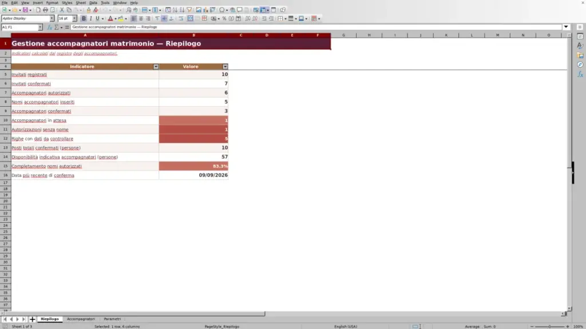The height and width of the screenshot is (329, 586).
Task: Open the sidebar Navigator panel
Action: tap(580, 65)
